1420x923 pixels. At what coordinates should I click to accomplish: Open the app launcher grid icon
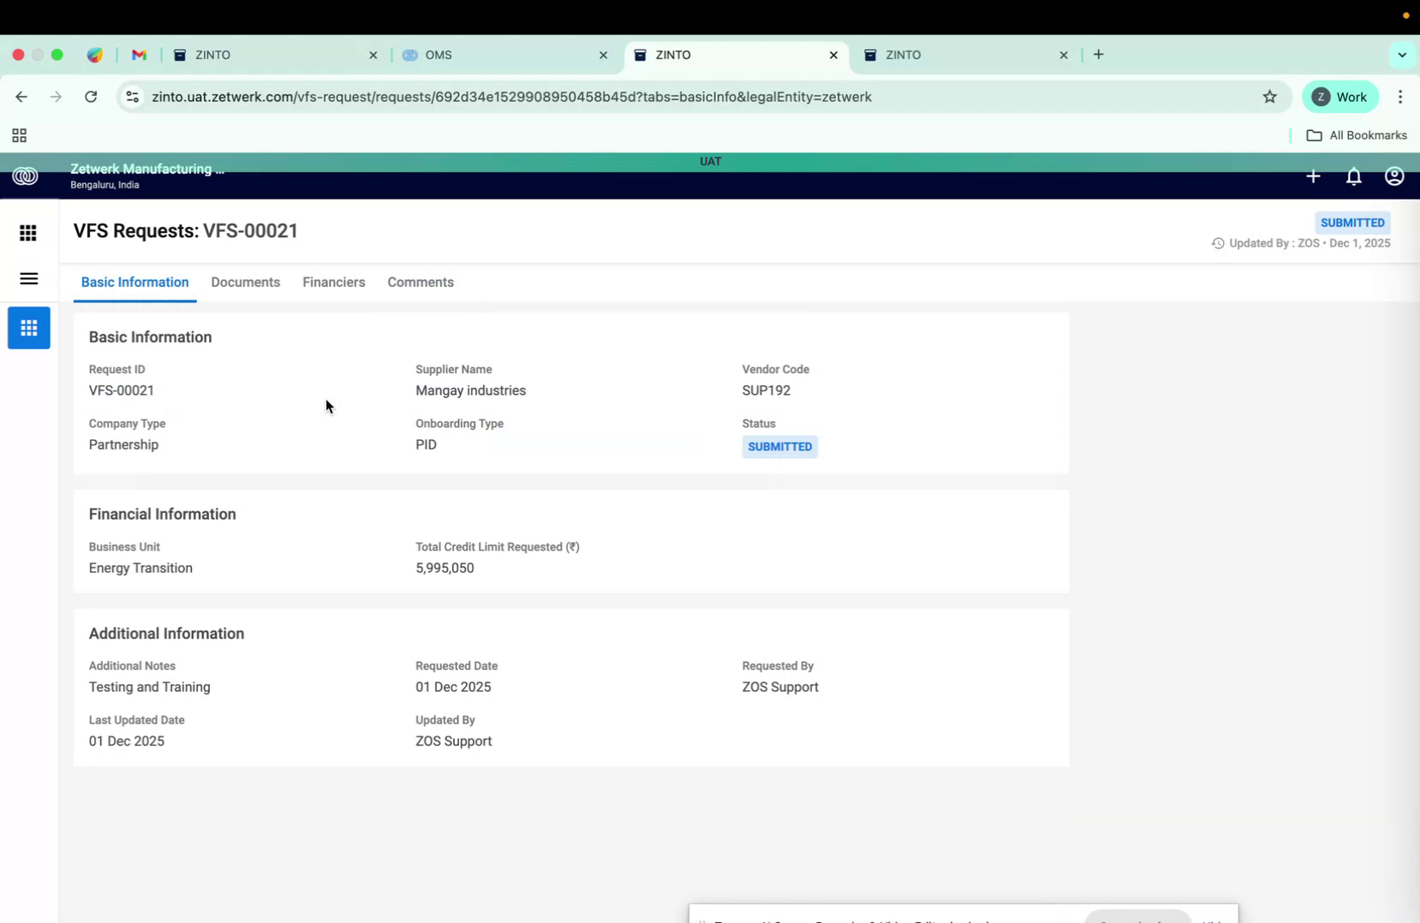coord(28,233)
